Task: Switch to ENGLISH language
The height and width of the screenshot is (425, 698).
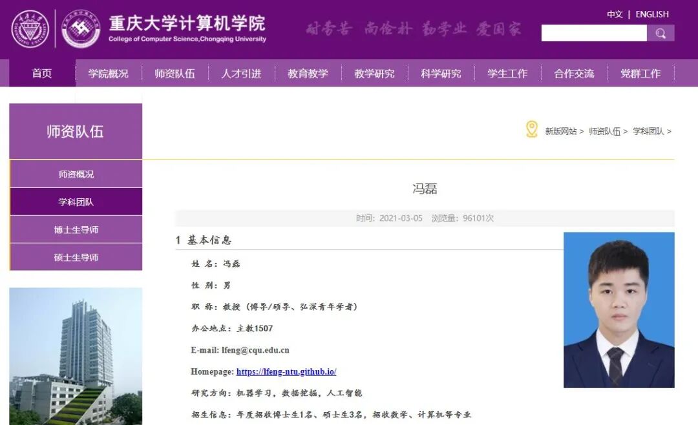Action: click(652, 14)
